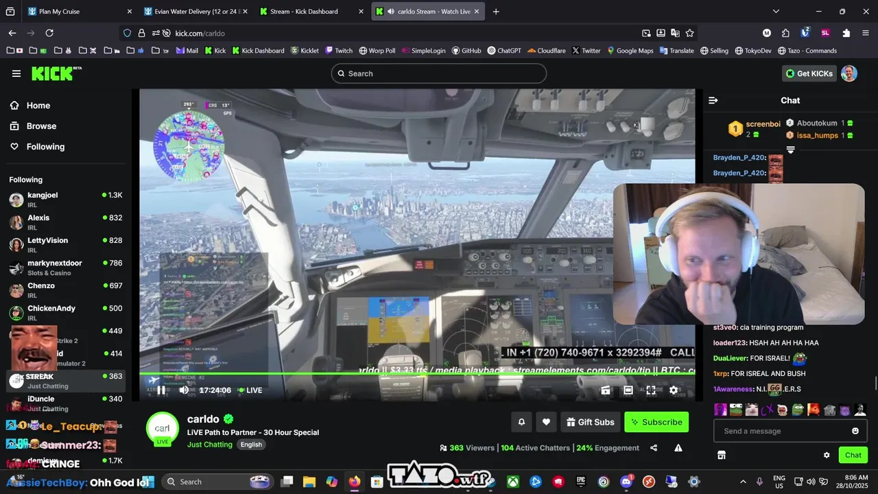Bookmark this page star icon
878x494 pixels.
tap(690, 33)
